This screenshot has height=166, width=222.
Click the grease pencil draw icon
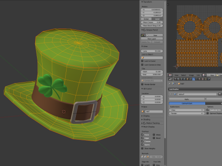coord(142,35)
